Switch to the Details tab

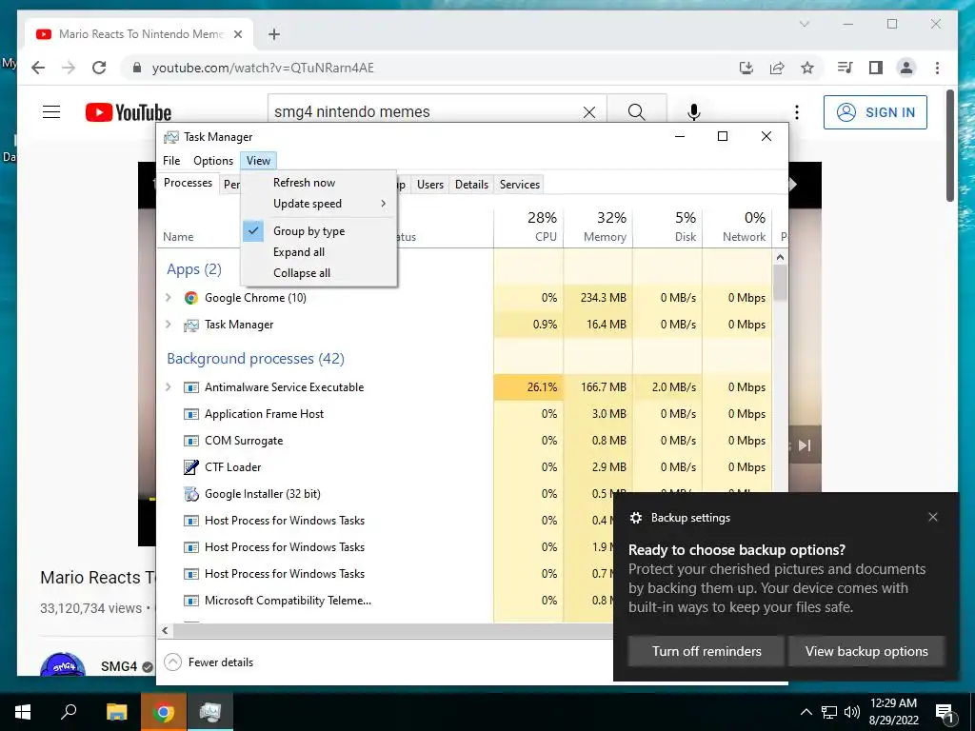pos(471,185)
